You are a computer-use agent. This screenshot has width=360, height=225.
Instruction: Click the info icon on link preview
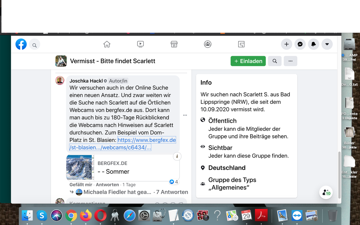[x=177, y=156]
